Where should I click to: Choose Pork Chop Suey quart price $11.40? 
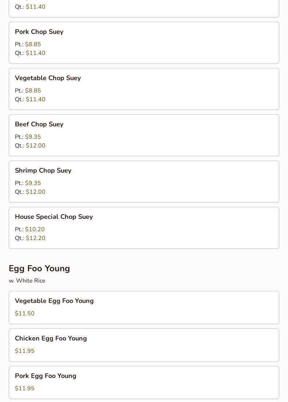click(x=35, y=53)
